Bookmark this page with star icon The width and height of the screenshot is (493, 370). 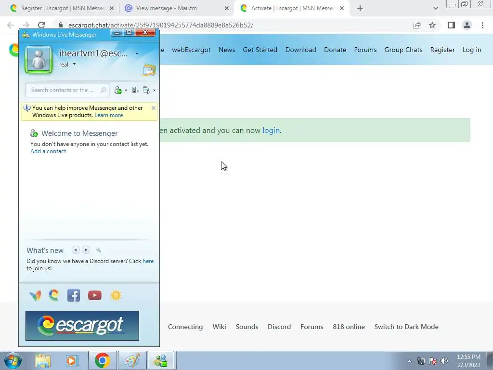tap(432, 25)
